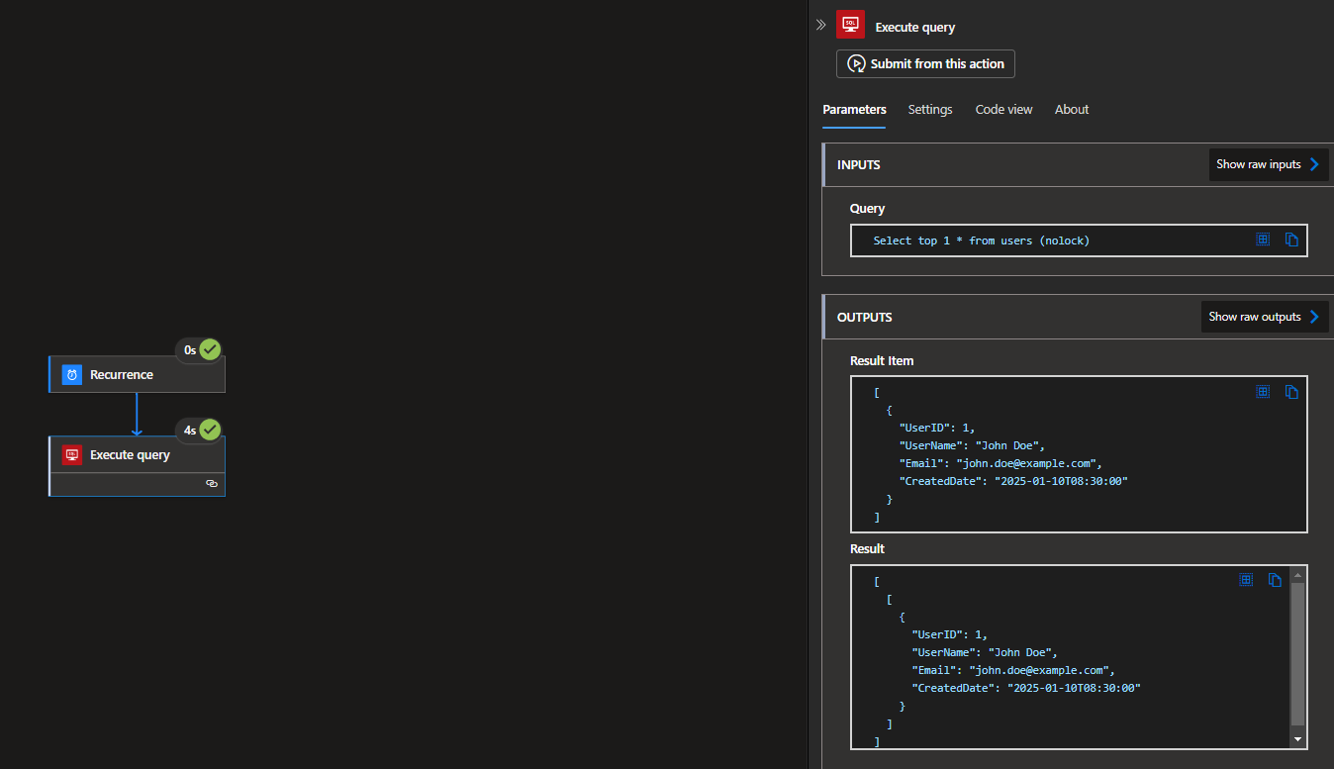This screenshot has width=1334, height=769.
Task: Click "UserID": 1 in Result box
Action: coord(950,634)
